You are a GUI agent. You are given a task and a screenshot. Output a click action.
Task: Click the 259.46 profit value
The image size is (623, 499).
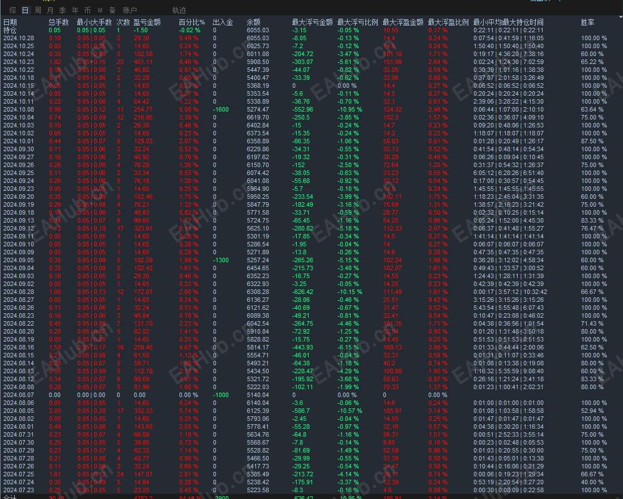[x=143, y=348]
